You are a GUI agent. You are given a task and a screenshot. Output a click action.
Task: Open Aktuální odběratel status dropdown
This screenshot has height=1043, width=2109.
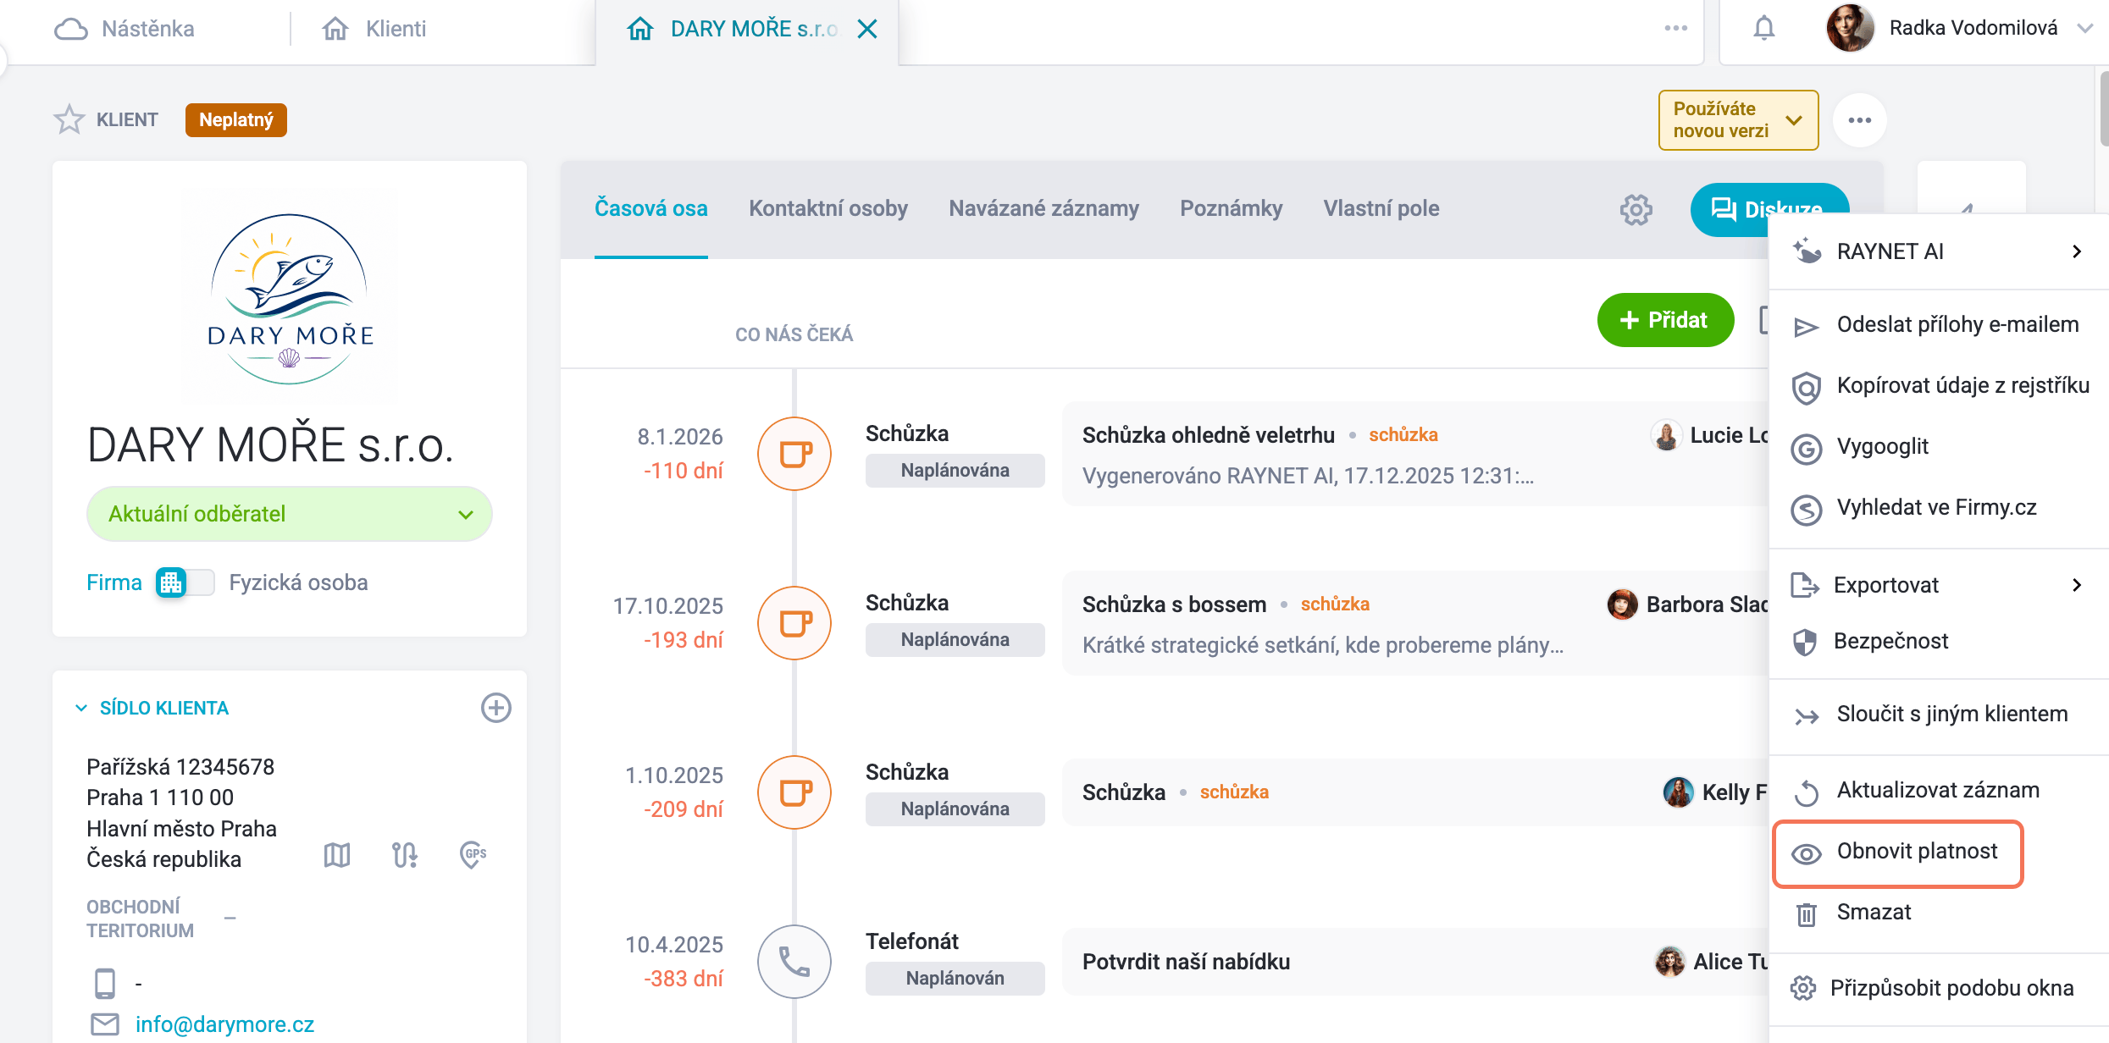point(290,514)
